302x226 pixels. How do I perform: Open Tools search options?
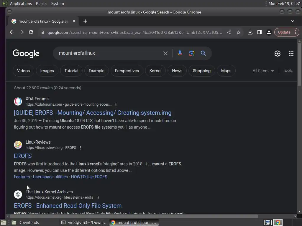coord(288,71)
